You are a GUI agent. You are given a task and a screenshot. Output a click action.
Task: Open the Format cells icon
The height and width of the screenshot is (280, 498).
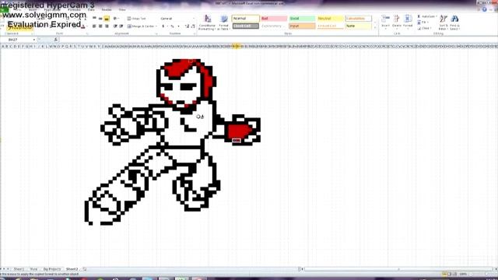[408, 19]
